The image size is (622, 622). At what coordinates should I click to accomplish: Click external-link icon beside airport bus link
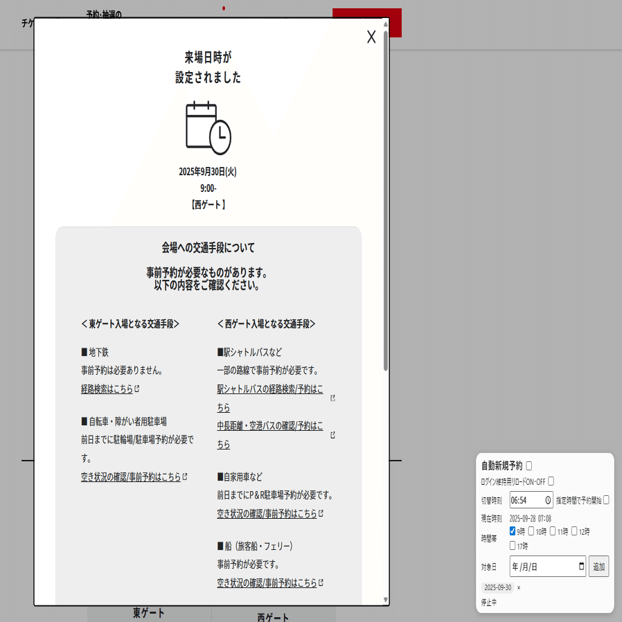pyautogui.click(x=332, y=435)
